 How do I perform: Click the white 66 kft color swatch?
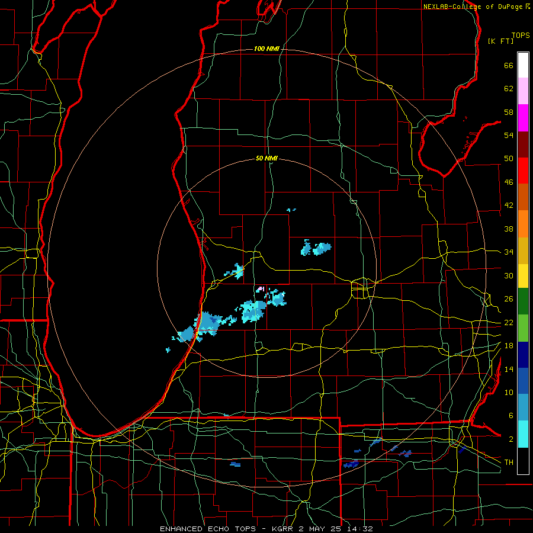click(523, 65)
